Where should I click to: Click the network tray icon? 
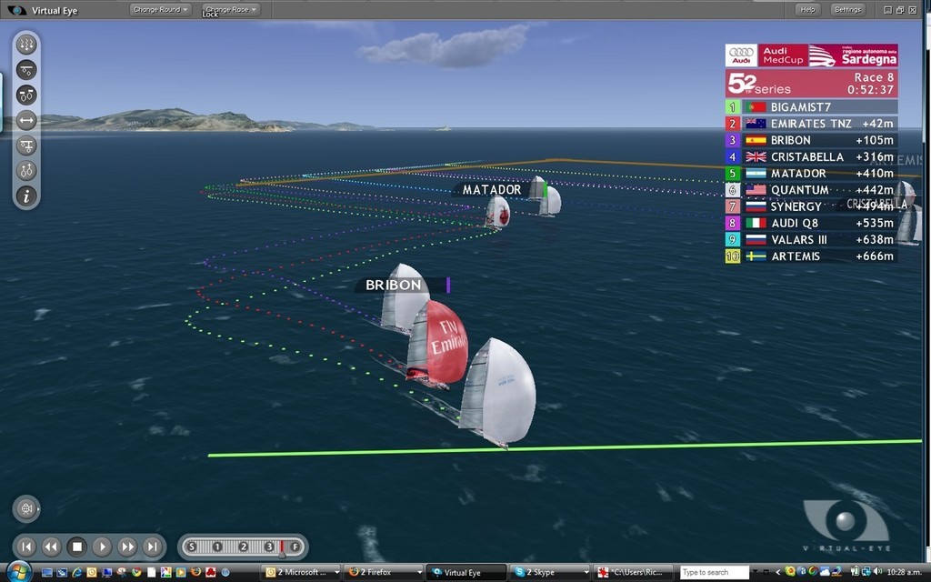coord(866,572)
